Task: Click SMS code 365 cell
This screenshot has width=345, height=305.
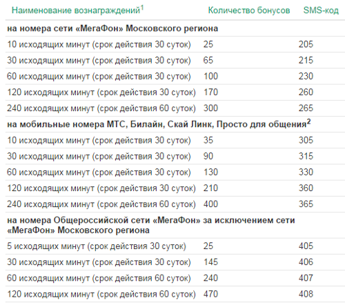Action: [x=306, y=204]
